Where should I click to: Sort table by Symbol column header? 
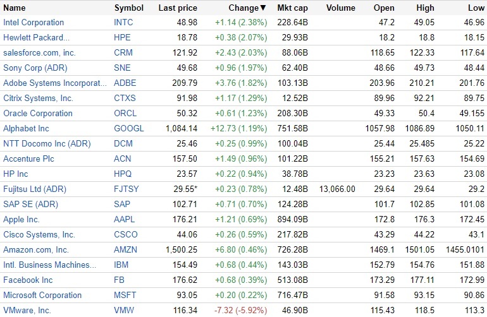coord(128,8)
